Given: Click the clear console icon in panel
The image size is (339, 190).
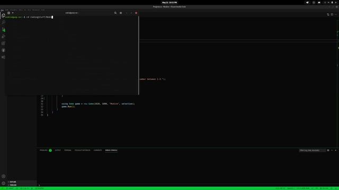Looking at the screenshot, I should click(328, 150).
